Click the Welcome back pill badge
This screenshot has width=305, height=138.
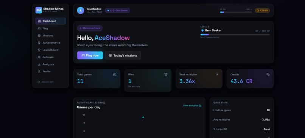90,28
